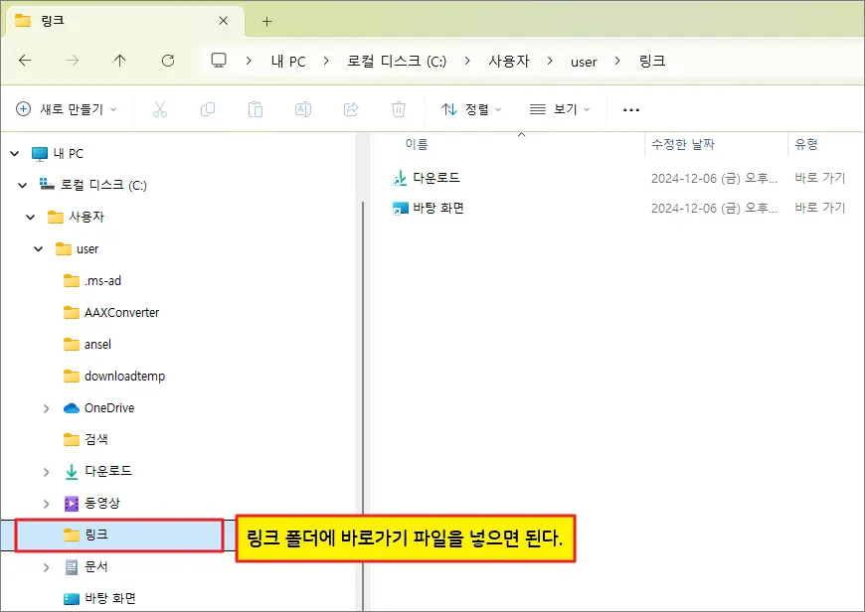Image resolution: width=865 pixels, height=612 pixels.
Task: Select the 링크 folder in tree
Action: pos(118,535)
